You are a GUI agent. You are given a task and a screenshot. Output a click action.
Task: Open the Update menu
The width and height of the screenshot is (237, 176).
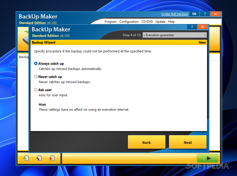(x=160, y=22)
